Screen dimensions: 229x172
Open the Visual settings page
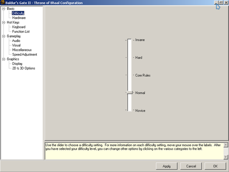(16, 45)
